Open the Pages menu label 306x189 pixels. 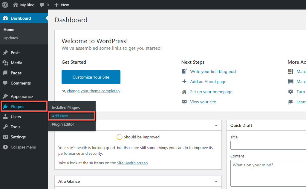(16, 73)
